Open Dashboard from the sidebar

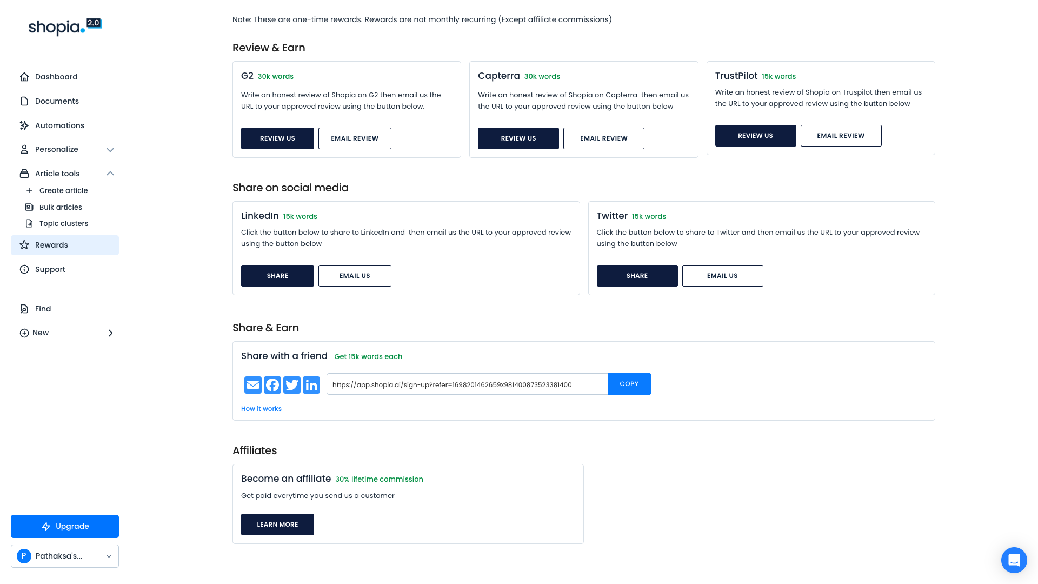point(56,77)
